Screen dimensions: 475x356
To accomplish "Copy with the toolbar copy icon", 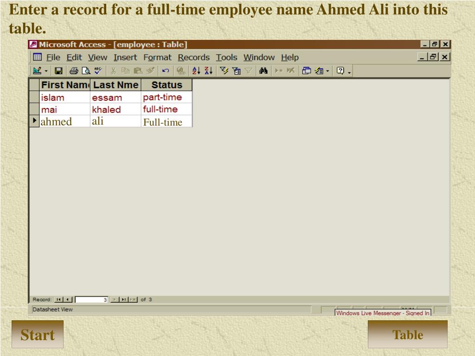I will [x=125, y=71].
